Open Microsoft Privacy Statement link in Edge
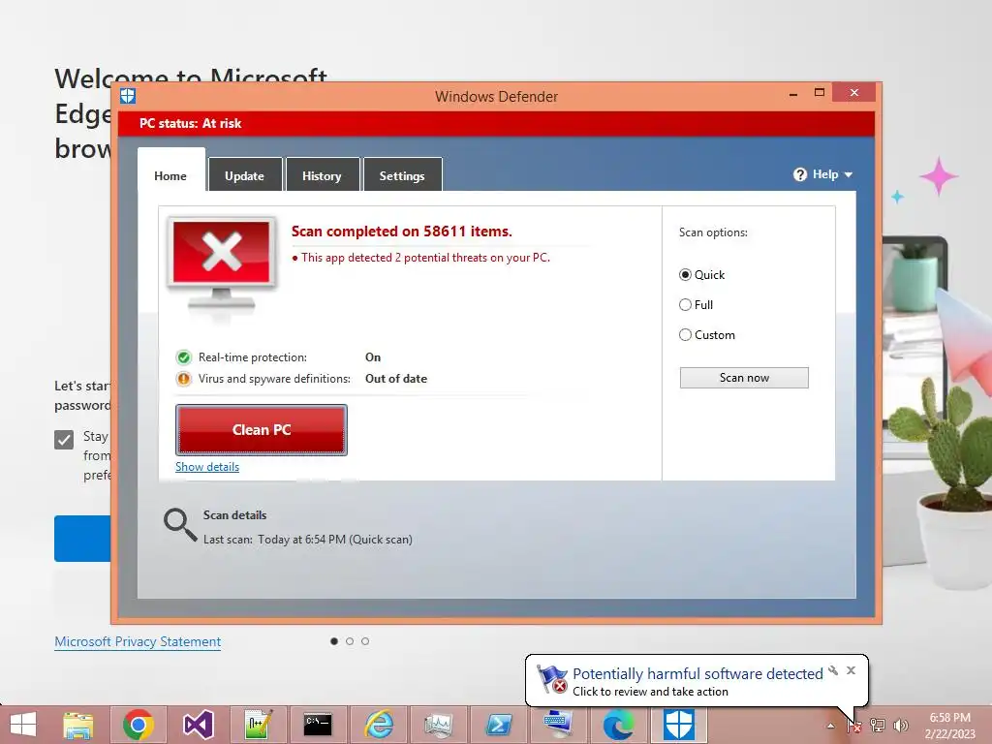Image resolution: width=992 pixels, height=744 pixels. click(138, 641)
